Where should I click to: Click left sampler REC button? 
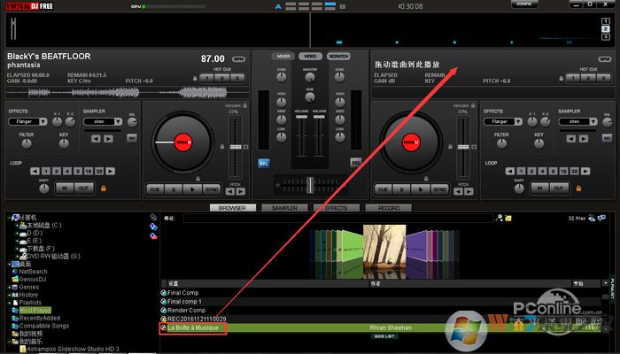[x=132, y=138]
